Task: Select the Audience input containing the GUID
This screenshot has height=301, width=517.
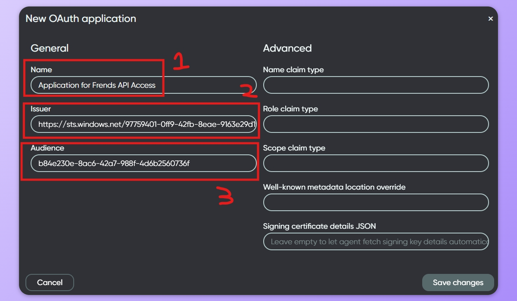Action: (143, 163)
